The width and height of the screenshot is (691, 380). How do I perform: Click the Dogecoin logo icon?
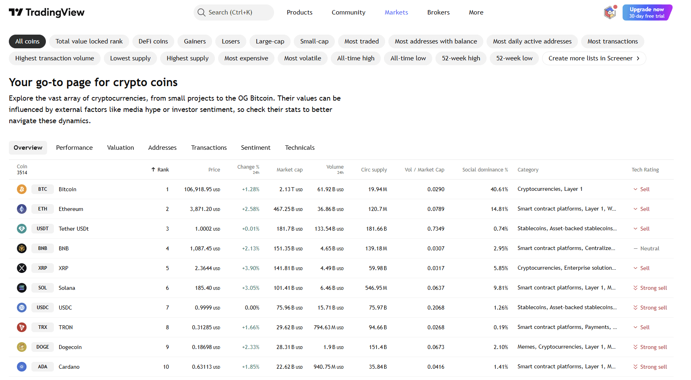[x=22, y=347]
